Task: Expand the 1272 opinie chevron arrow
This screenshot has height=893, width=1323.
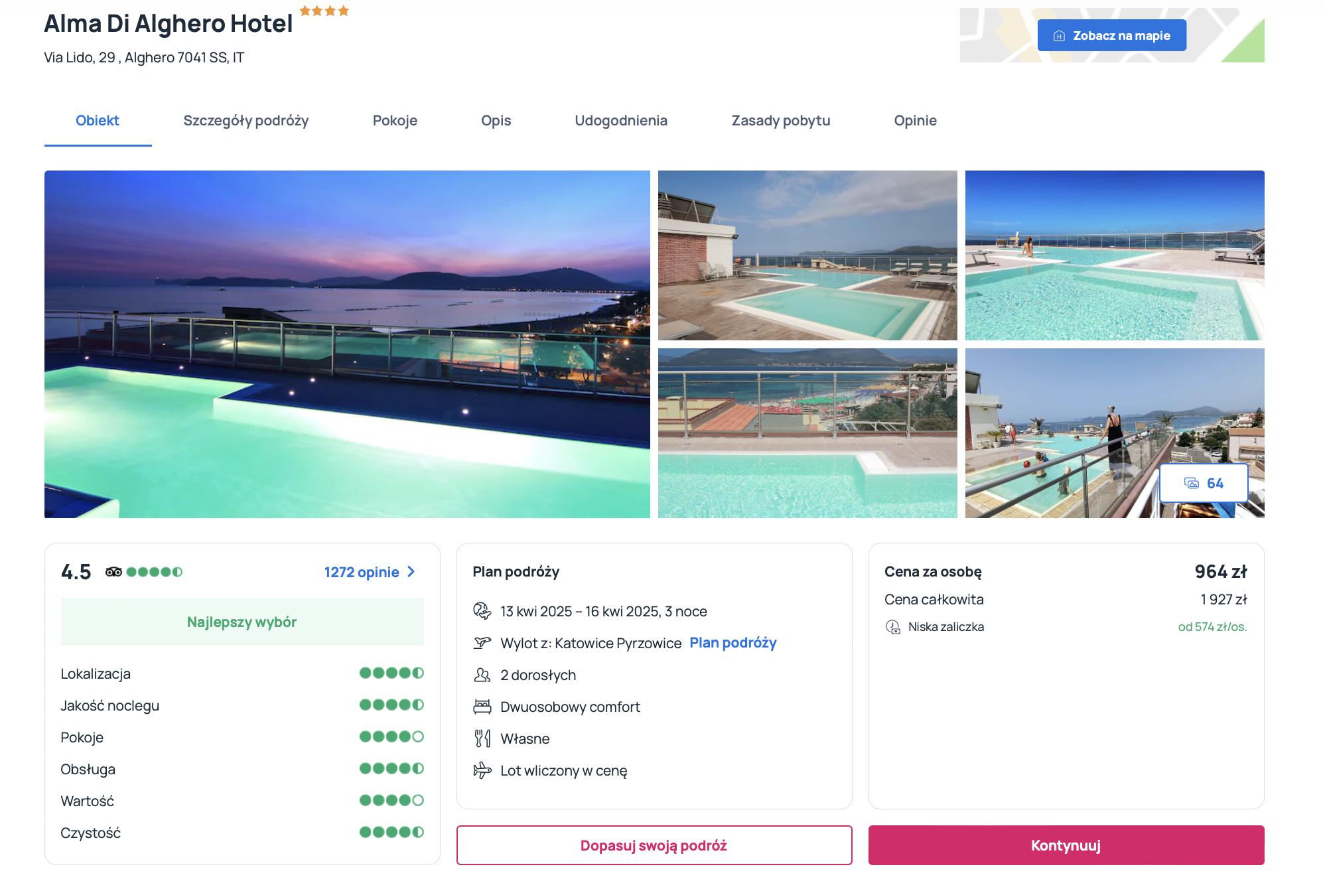Action: pos(411,572)
